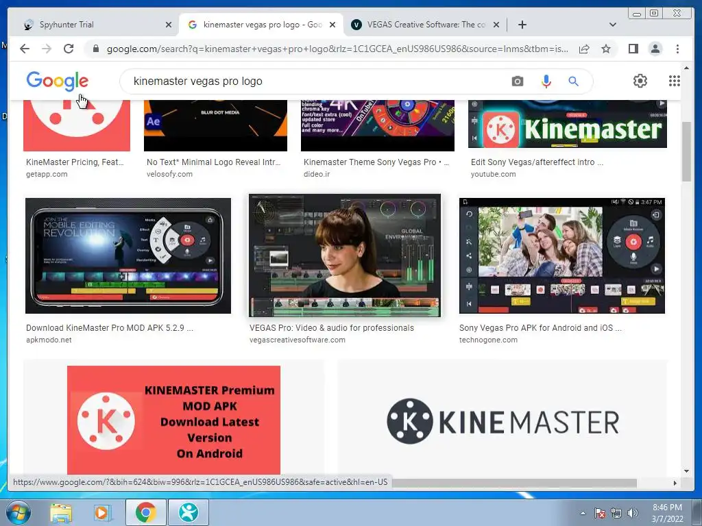This screenshot has width=702, height=526.
Task: Open a new browser tab
Action: click(x=522, y=25)
